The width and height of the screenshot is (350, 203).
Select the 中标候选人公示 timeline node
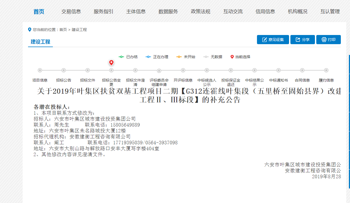pos(207,70)
